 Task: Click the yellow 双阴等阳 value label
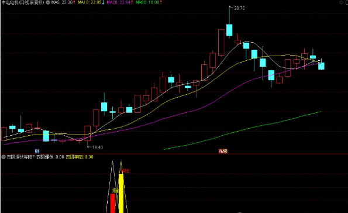(80, 157)
